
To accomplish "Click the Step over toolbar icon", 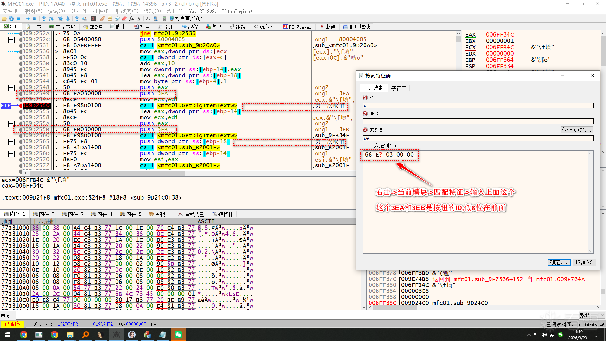I will click(x=51, y=19).
